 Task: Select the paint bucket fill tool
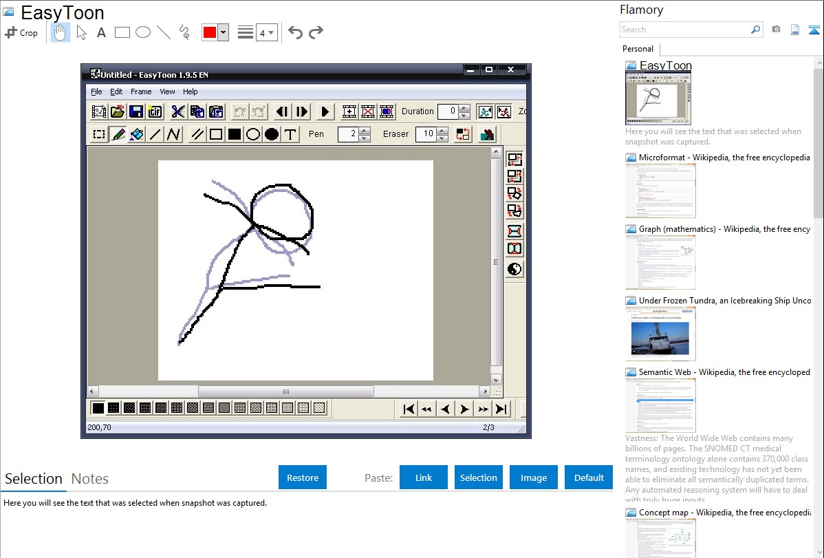[x=137, y=134]
